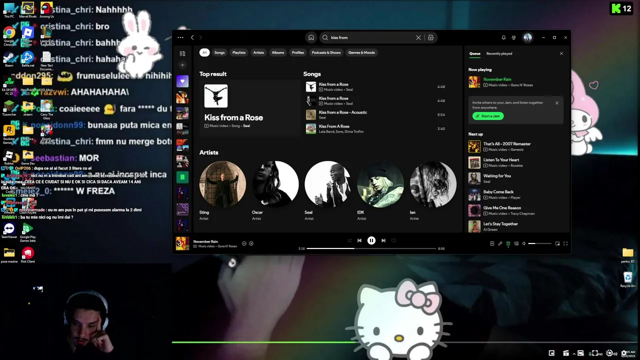Toggle the green Queue icon in player bar

pyautogui.click(x=508, y=243)
